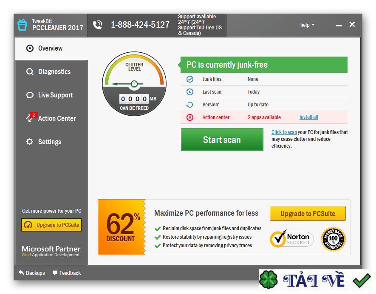Screen dimensions: 376x294
Task: Click 'Protect your data by removing privacy traces'
Action: click(x=207, y=245)
